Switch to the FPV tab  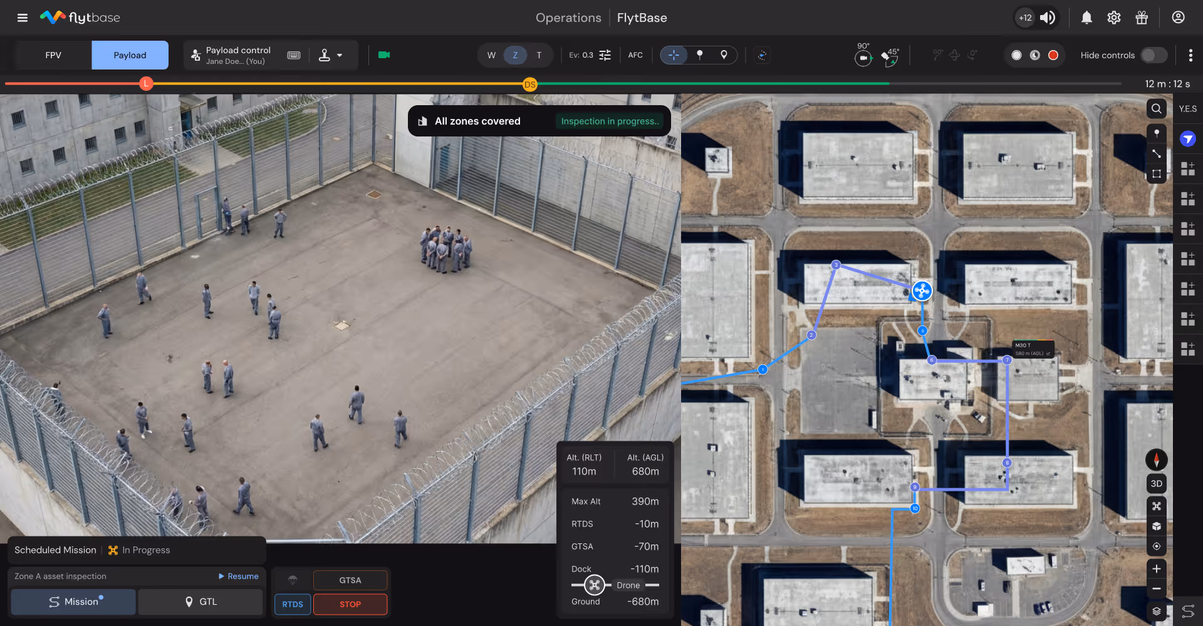pyautogui.click(x=53, y=55)
